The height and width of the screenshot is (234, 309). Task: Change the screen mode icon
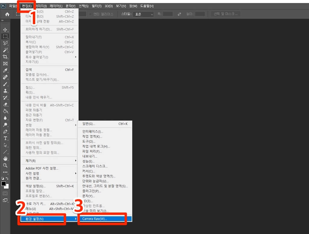click(x=5, y=200)
